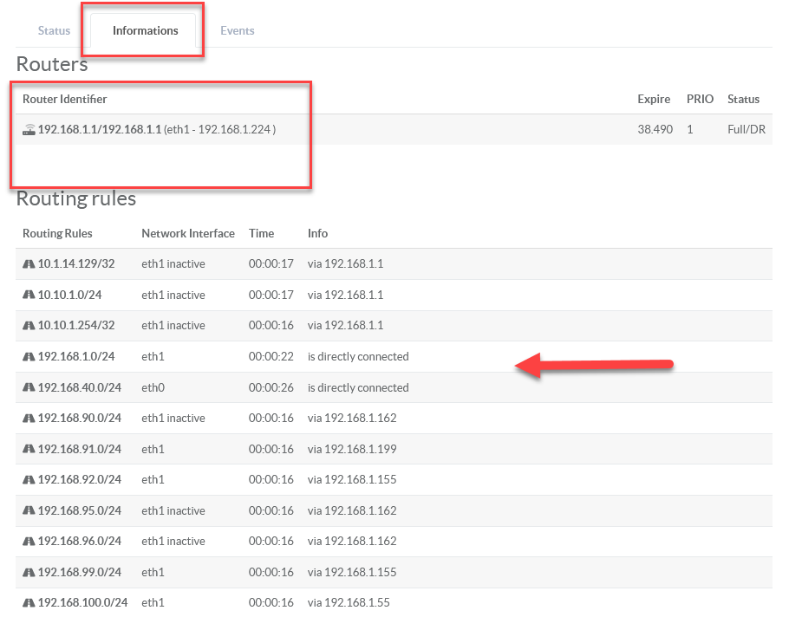
Task: Select the Full/DR status cell
Action: tap(746, 130)
